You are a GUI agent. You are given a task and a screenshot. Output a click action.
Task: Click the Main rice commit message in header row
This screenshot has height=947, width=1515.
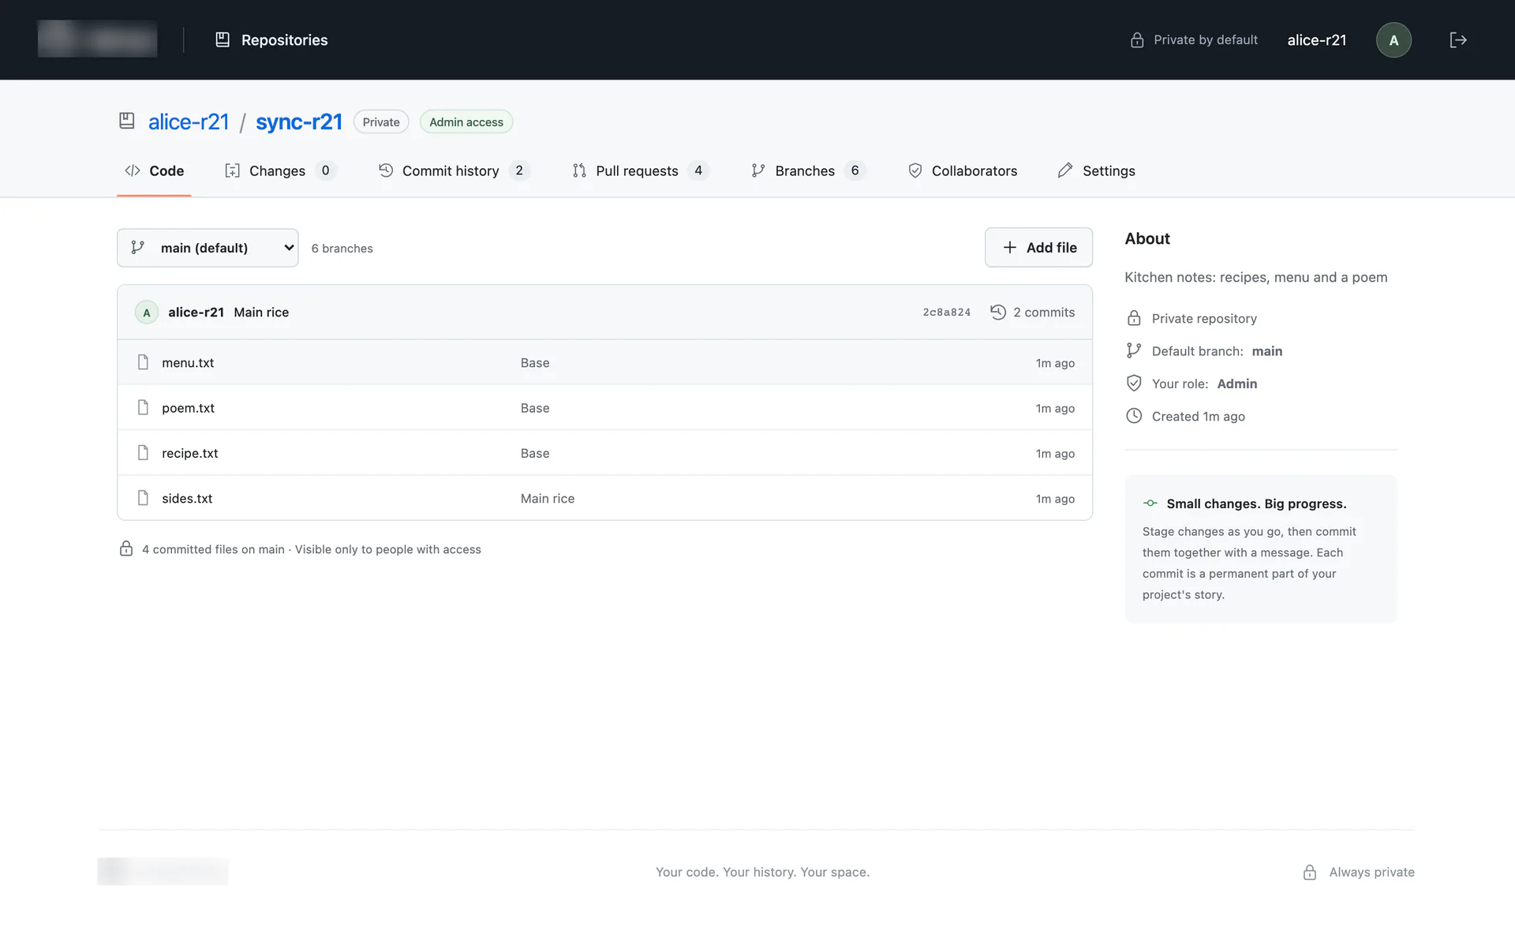pyautogui.click(x=261, y=313)
